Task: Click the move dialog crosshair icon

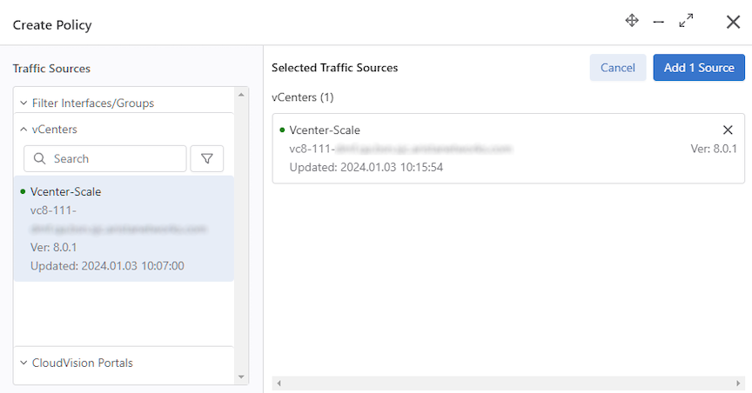Action: click(632, 21)
